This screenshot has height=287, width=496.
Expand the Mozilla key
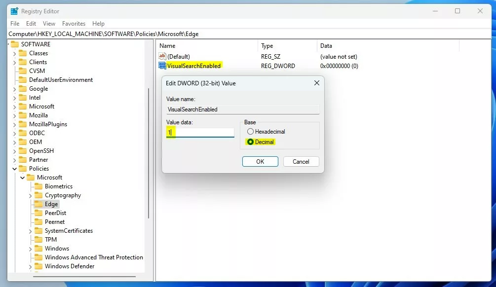pyautogui.click(x=14, y=115)
